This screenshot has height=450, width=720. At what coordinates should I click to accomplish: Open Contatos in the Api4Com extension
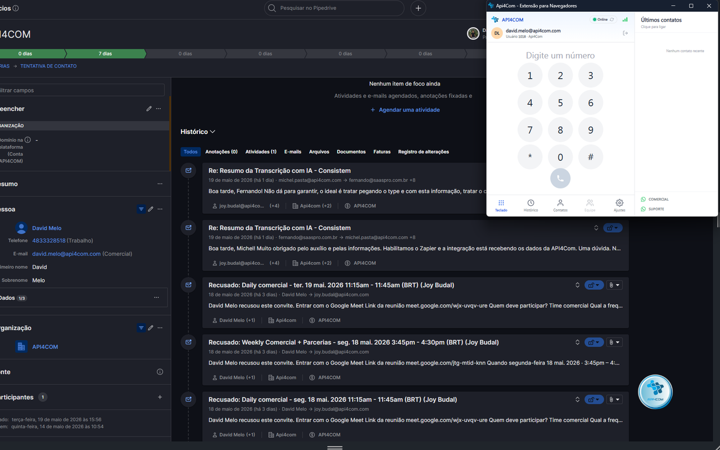pos(560,205)
